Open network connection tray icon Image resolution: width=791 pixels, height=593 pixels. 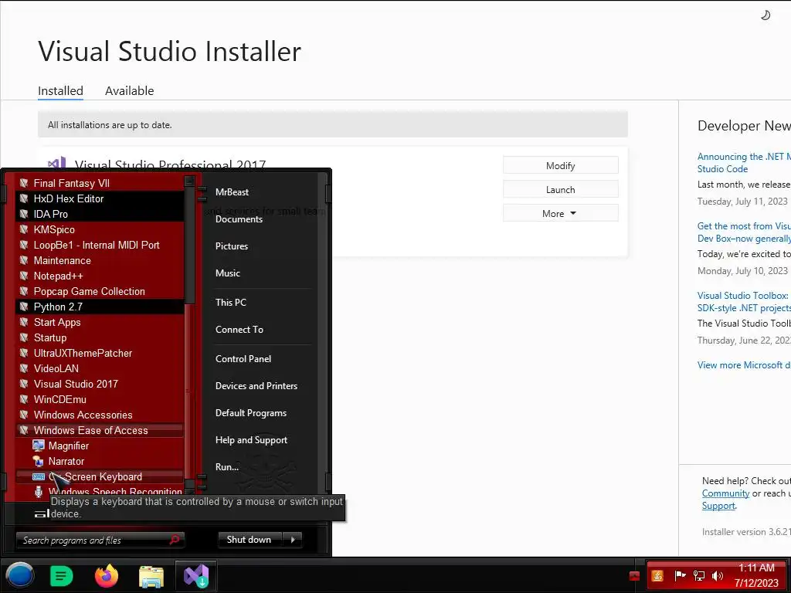(698, 576)
